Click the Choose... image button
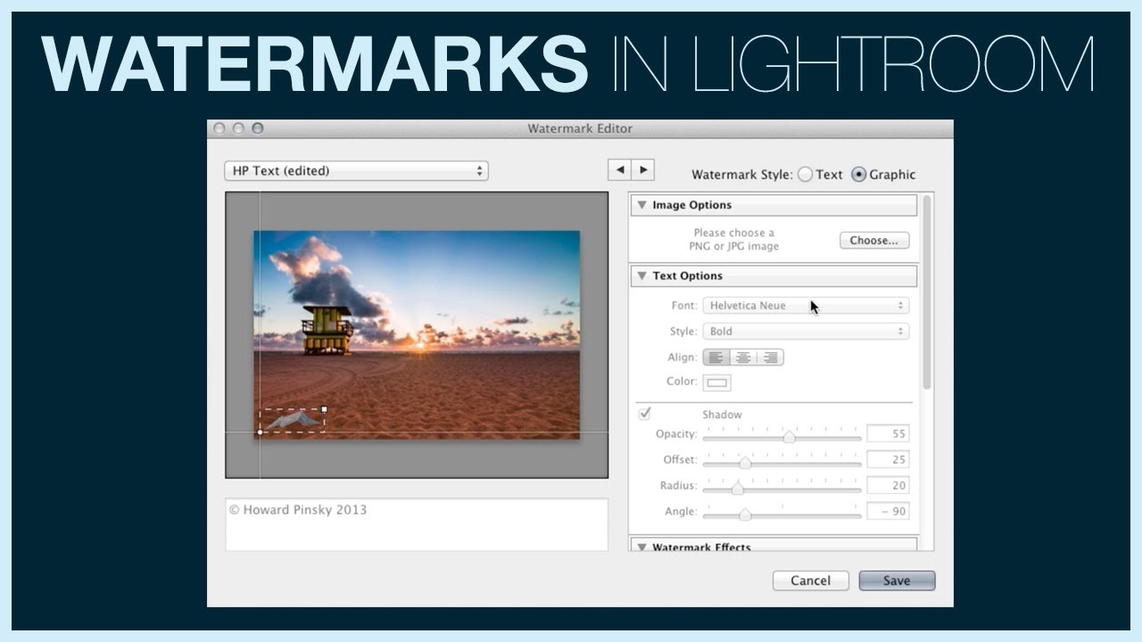This screenshot has height=642, width=1142. point(874,241)
